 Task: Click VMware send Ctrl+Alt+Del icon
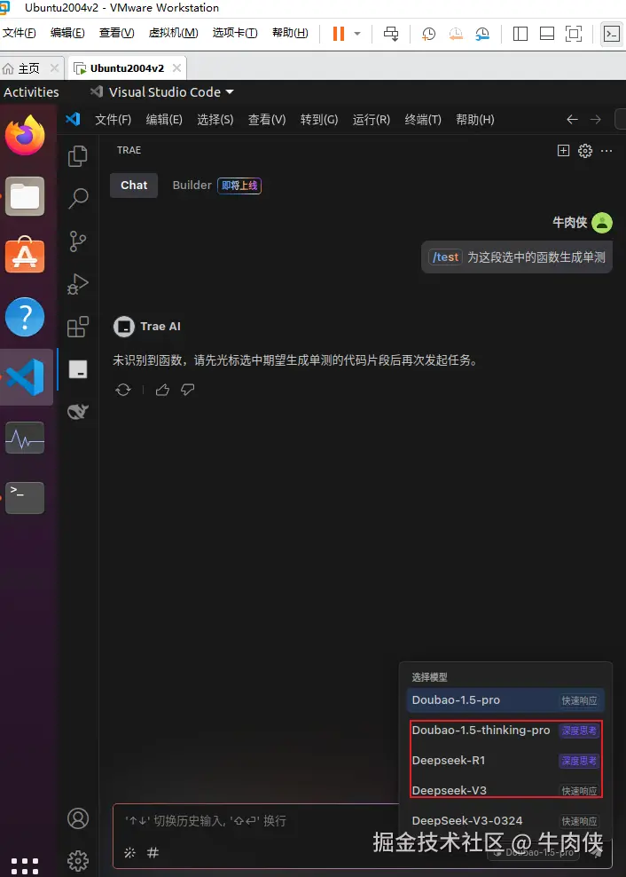click(x=391, y=34)
